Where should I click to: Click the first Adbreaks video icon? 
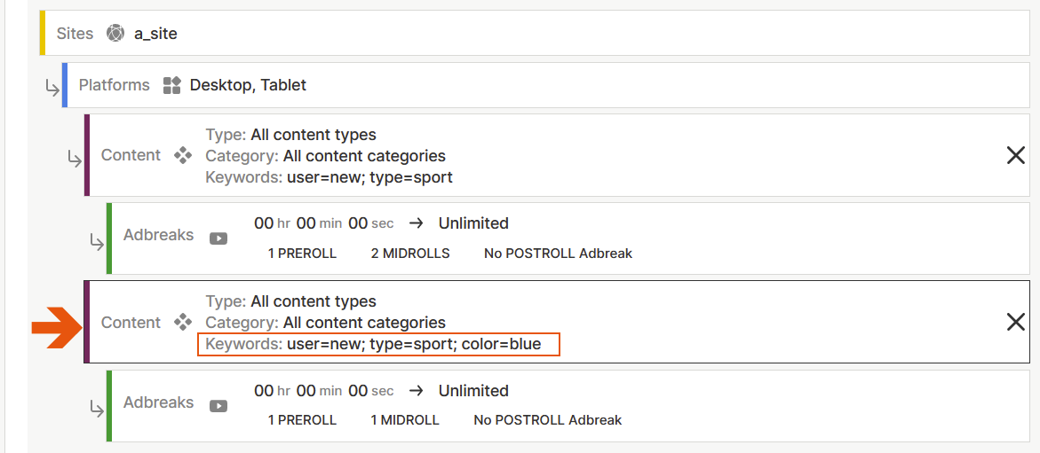pyautogui.click(x=218, y=238)
